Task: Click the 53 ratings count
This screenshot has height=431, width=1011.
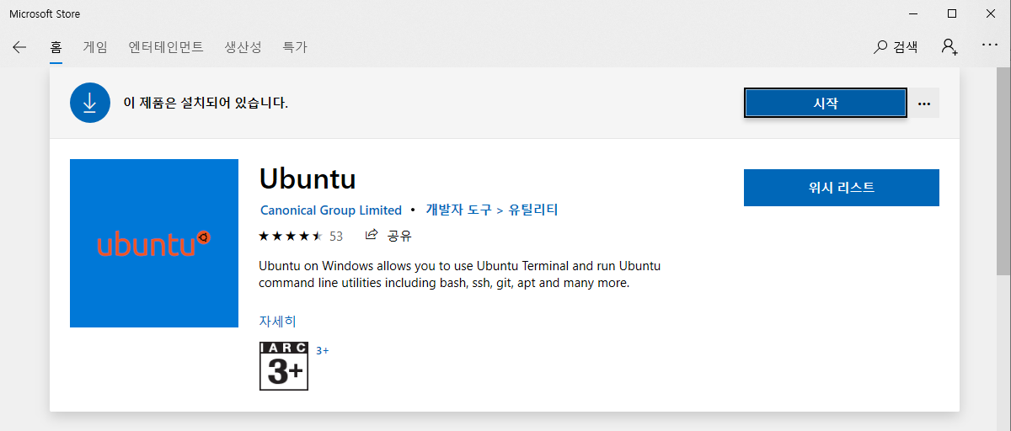Action: (336, 236)
